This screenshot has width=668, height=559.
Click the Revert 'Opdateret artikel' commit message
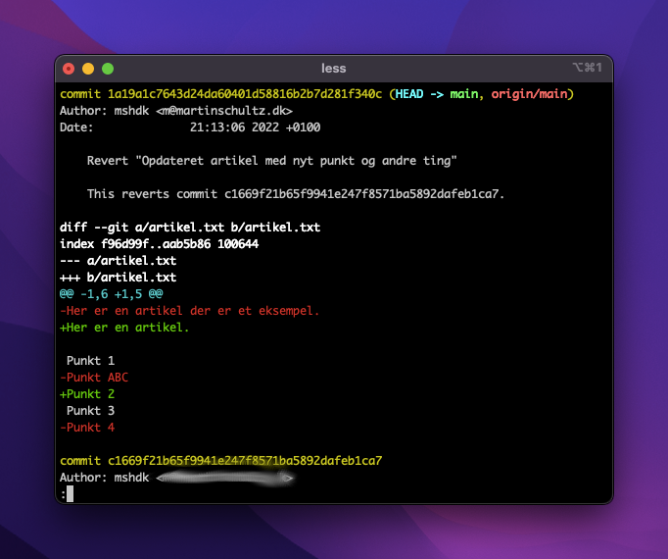(271, 161)
